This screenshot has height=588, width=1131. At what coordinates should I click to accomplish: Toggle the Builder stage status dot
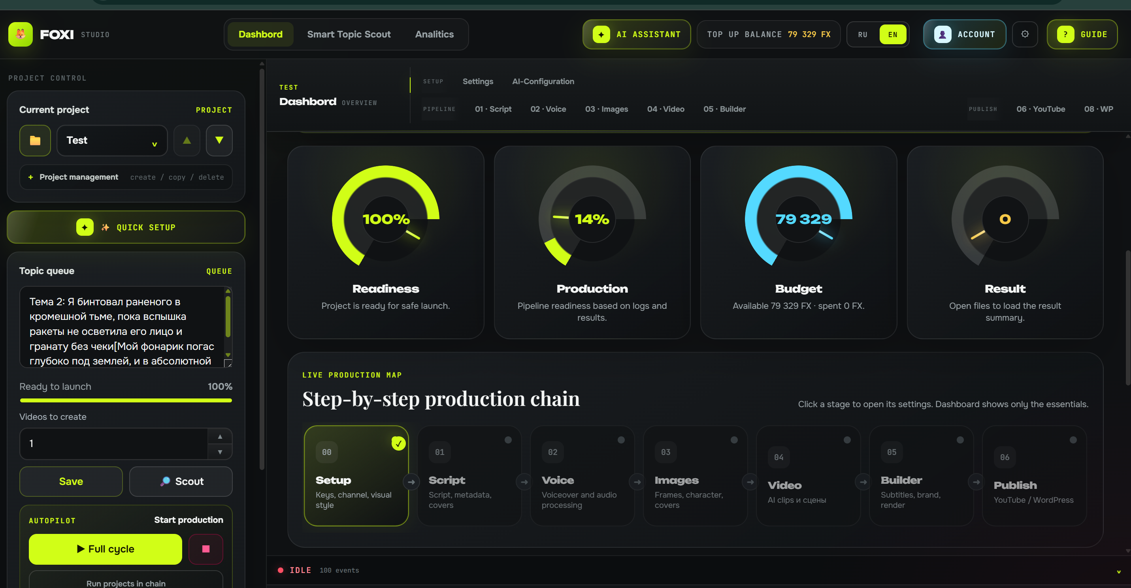[960, 440]
